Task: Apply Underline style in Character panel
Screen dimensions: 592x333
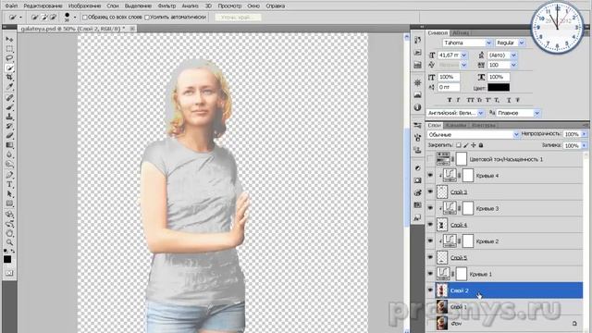Action: click(509, 100)
